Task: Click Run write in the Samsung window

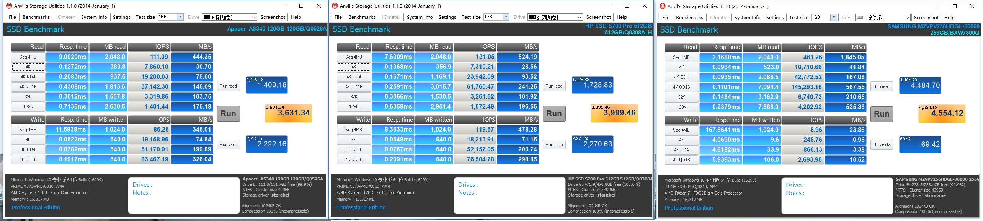Action: [x=882, y=145]
